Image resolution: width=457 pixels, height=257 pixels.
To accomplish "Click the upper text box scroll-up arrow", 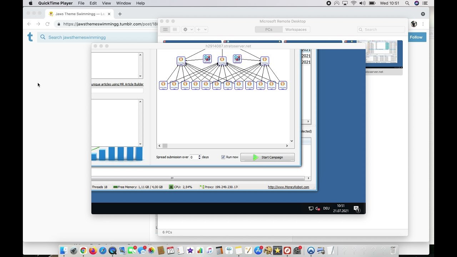I will click(x=140, y=55).
